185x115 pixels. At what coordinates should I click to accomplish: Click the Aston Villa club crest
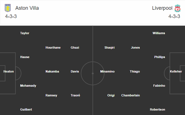tap(8, 8)
